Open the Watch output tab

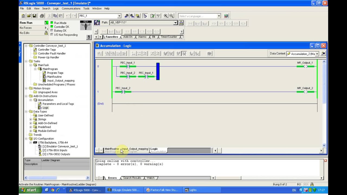(x=150, y=178)
